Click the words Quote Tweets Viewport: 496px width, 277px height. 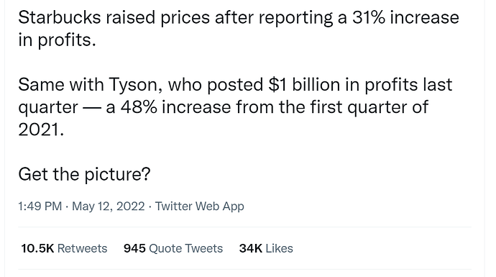(x=186, y=248)
